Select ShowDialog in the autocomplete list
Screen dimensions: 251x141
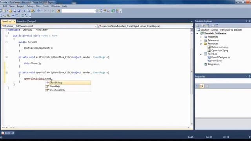point(68,83)
